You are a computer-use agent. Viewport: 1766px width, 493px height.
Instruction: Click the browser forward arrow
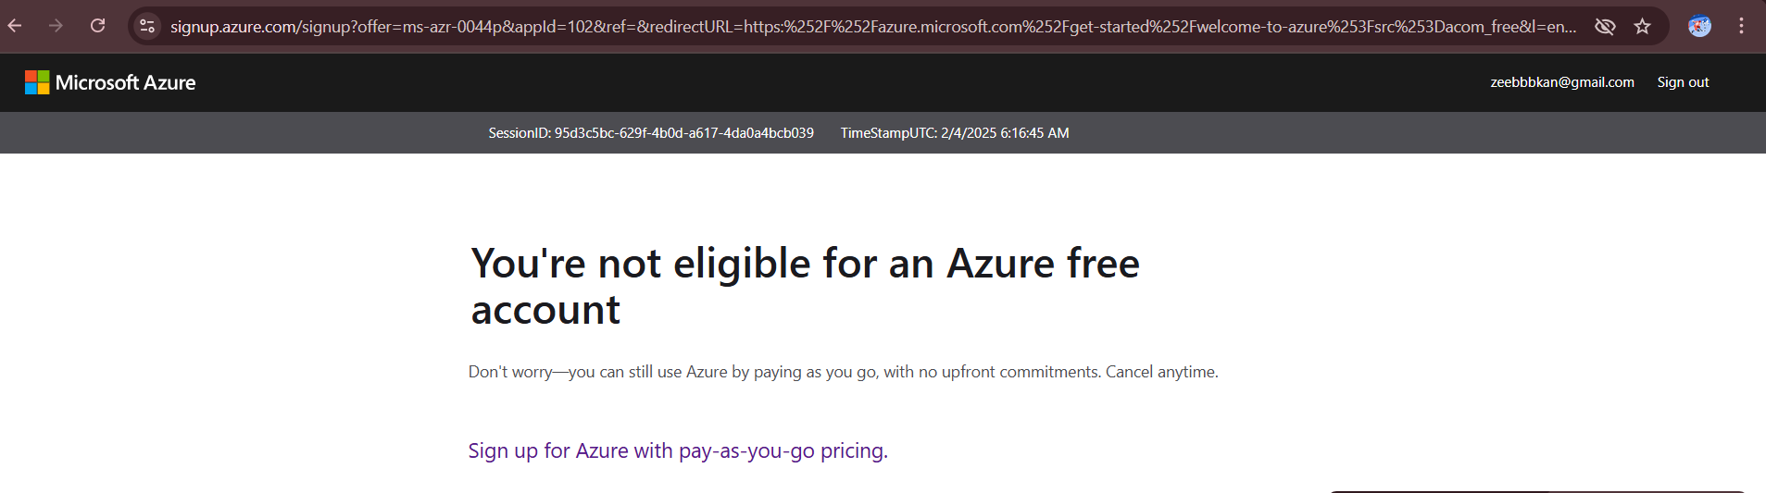[56, 26]
